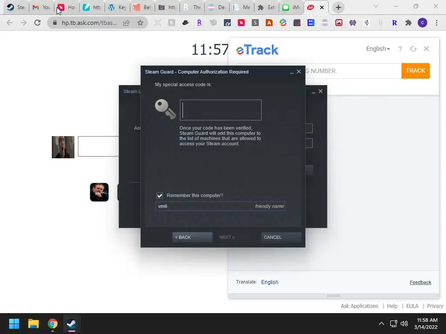446x334 pixels.
Task: Click the blue bold R extension icon
Action: [x=395, y=23]
